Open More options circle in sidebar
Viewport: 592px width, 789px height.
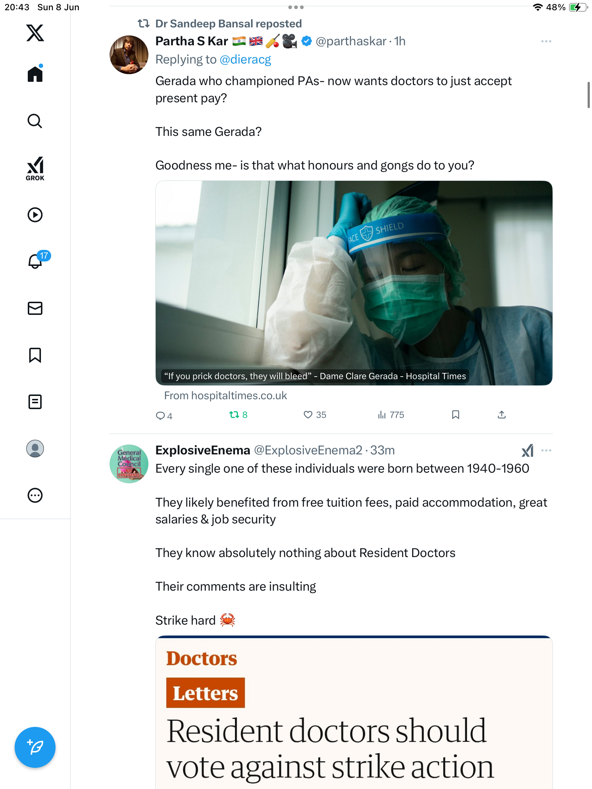[35, 495]
